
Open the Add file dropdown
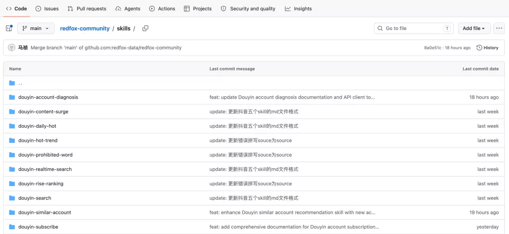(x=474, y=28)
